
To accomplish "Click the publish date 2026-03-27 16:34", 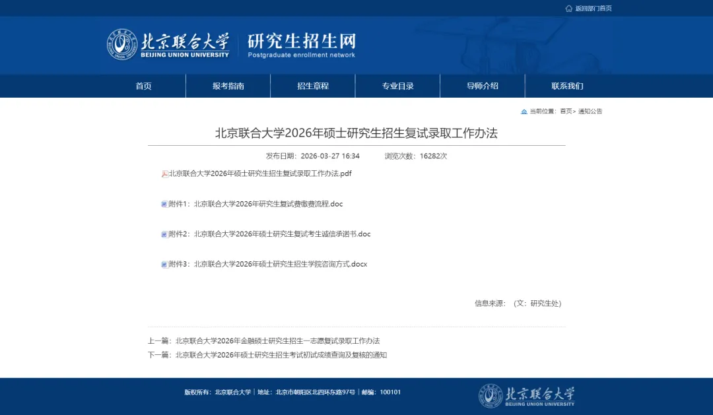I will click(330, 156).
